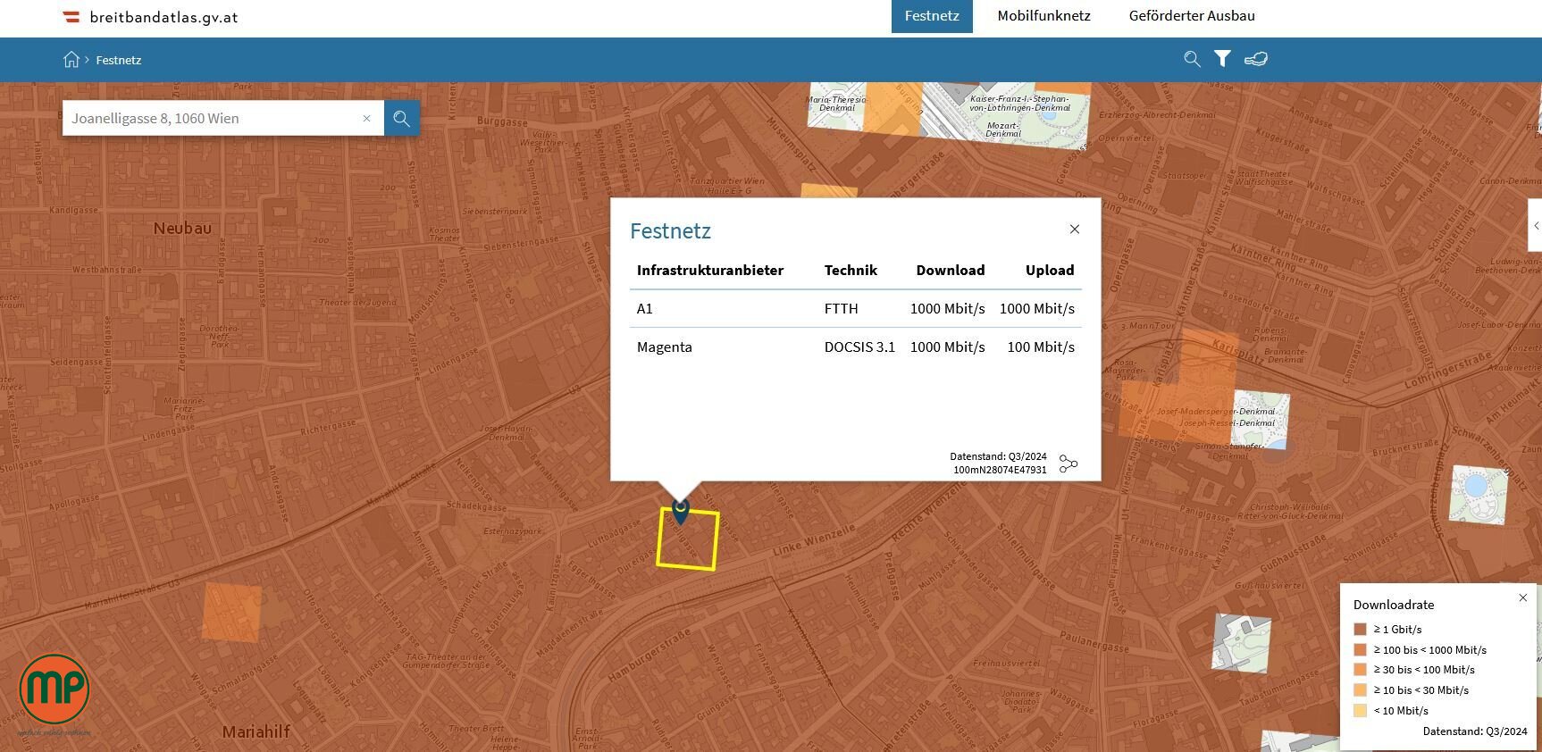This screenshot has height=752, width=1542.
Task: Open the header magnifier search icon
Action: (1192, 59)
